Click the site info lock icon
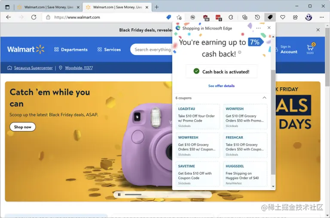This screenshot has height=218, width=330. [48, 17]
